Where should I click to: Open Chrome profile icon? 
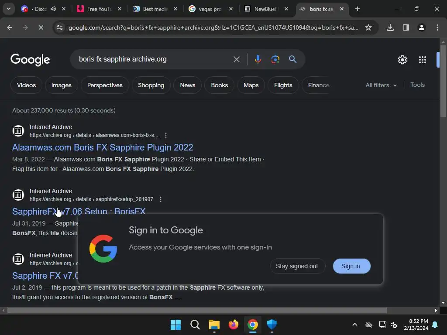point(422,27)
